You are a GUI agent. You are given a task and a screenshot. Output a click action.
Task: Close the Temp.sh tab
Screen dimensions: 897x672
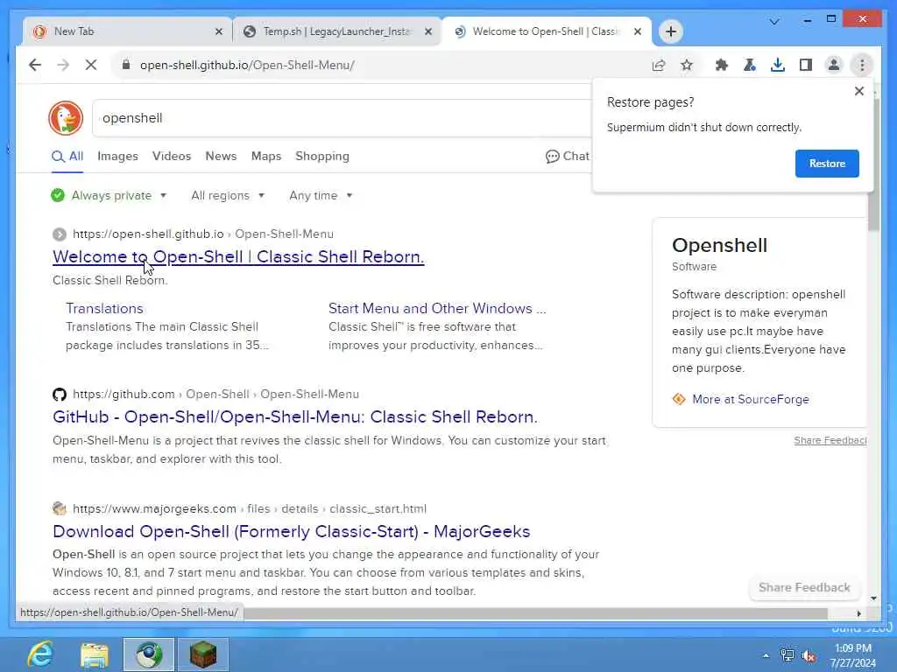(x=427, y=32)
